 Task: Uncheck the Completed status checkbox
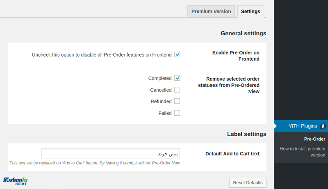click(177, 78)
